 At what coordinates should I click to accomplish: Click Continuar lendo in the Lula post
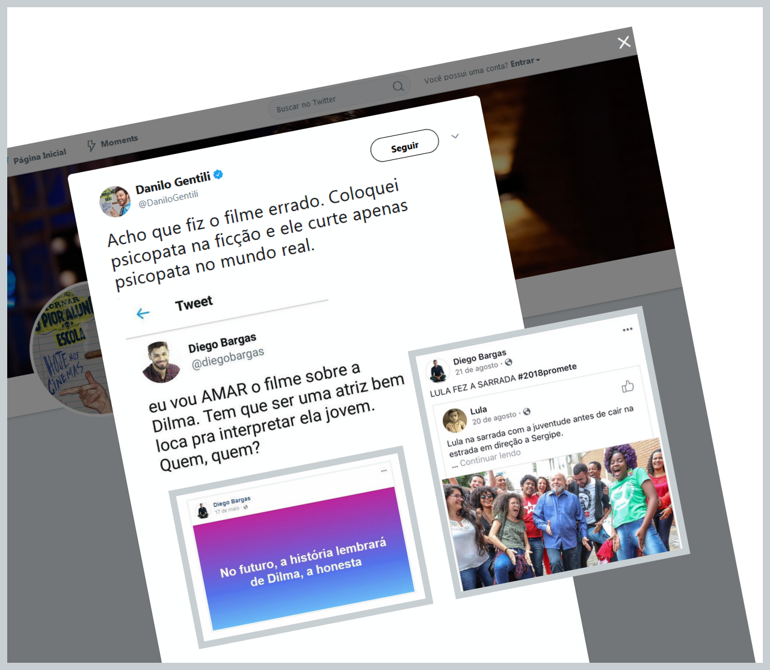point(490,458)
